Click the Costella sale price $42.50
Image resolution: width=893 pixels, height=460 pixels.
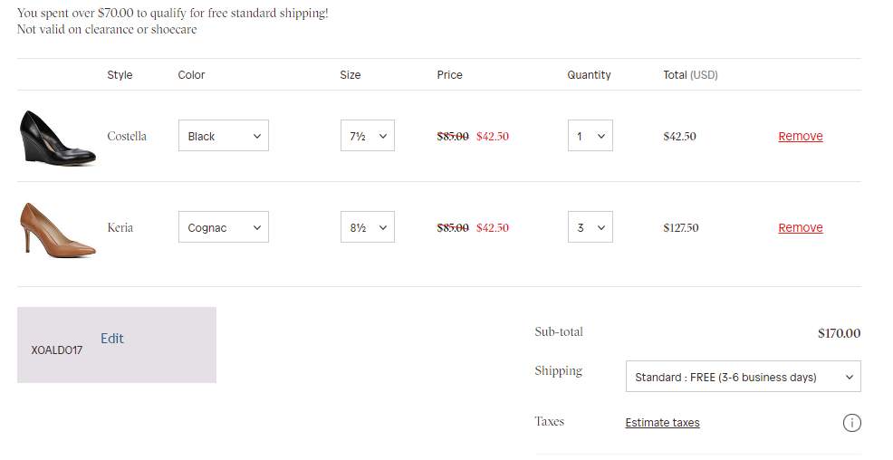[x=493, y=136]
